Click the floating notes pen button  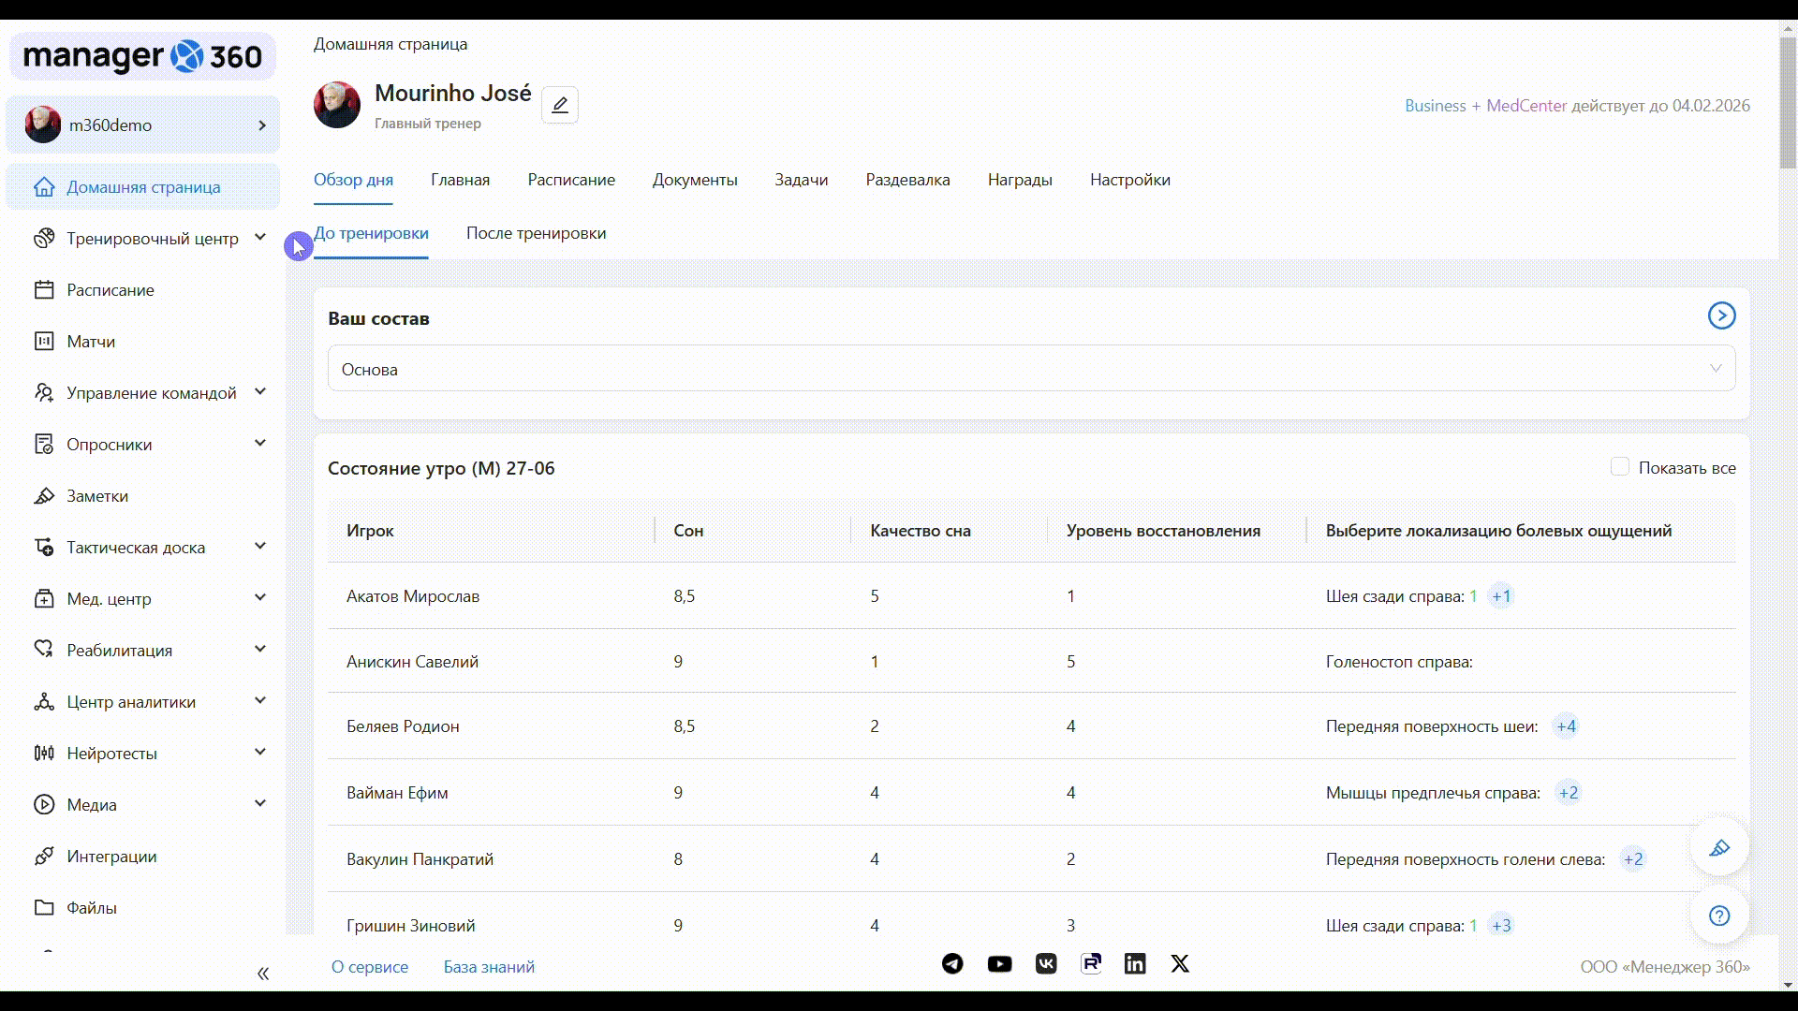pyautogui.click(x=1718, y=848)
